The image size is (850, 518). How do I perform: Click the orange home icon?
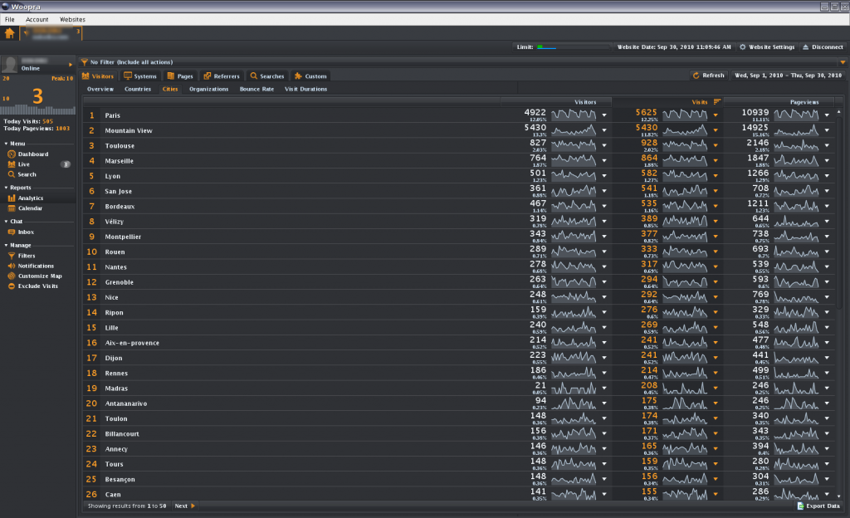(9, 33)
